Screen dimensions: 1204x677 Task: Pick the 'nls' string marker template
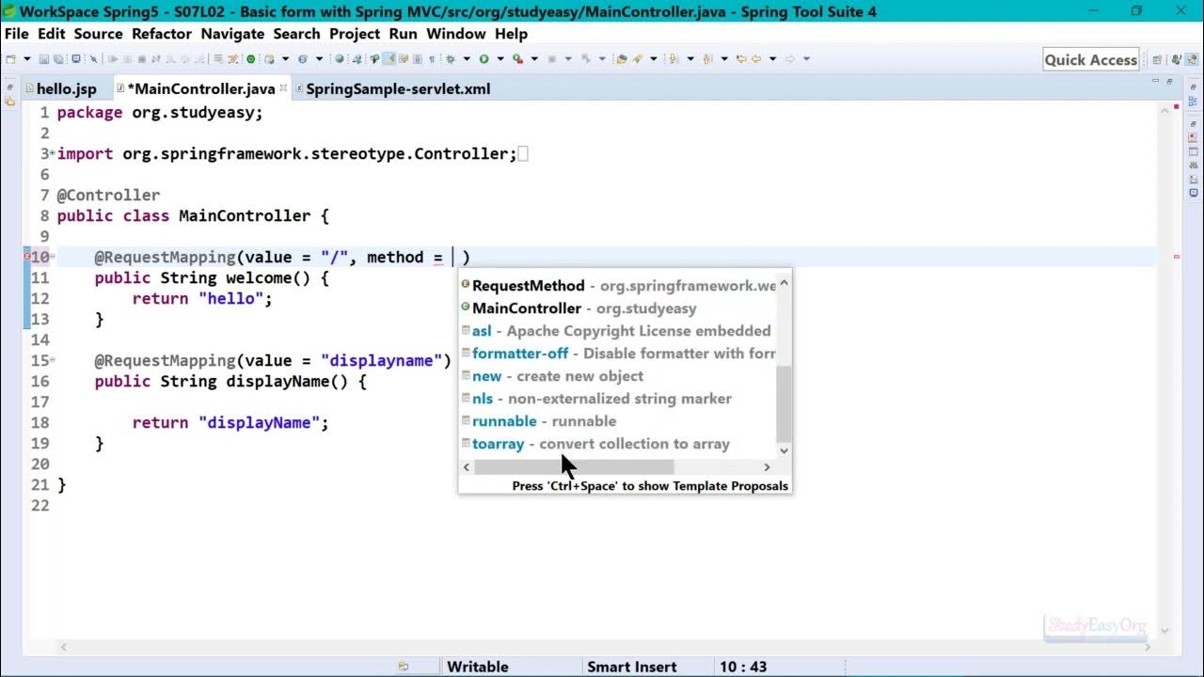(618, 399)
